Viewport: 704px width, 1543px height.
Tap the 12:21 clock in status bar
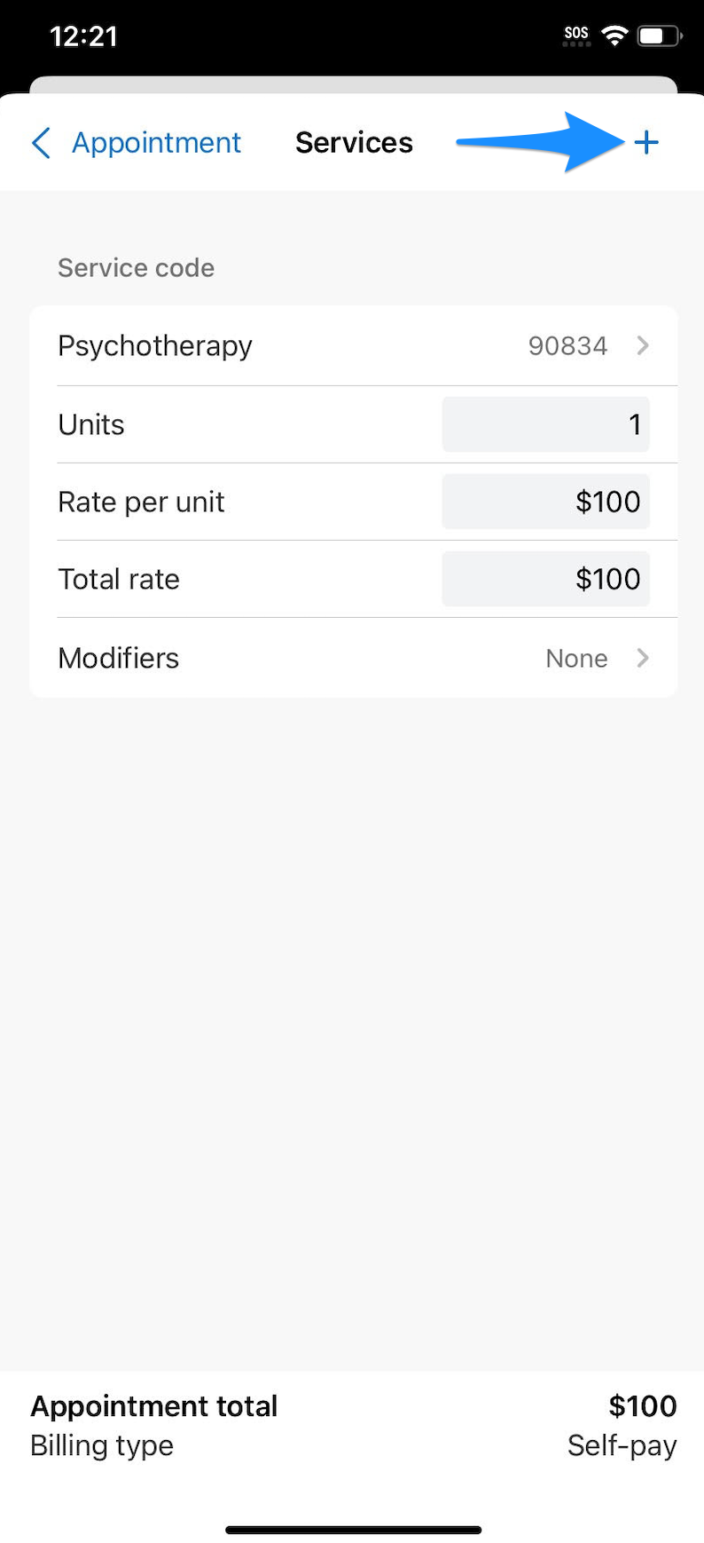pos(83,36)
